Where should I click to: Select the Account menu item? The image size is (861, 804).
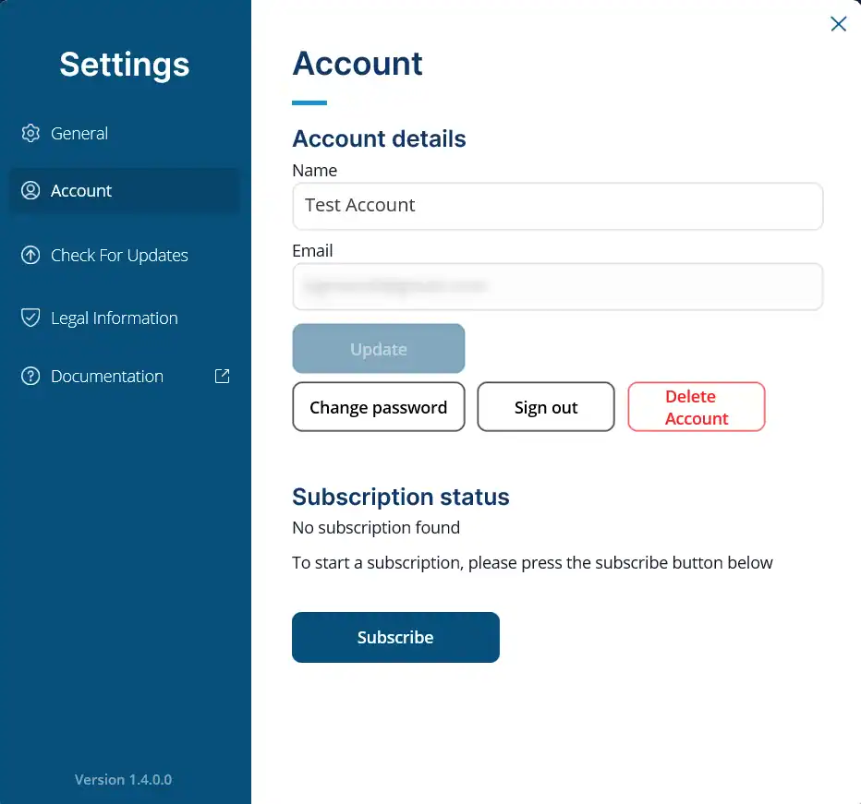coord(81,190)
